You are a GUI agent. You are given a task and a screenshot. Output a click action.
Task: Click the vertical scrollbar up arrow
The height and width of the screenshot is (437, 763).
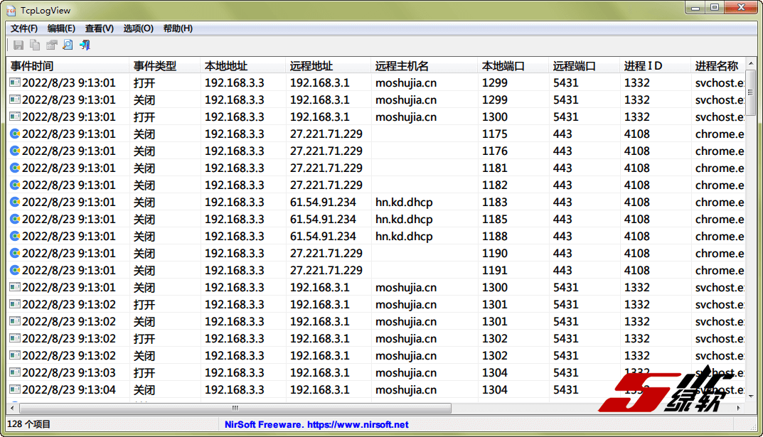coord(751,65)
